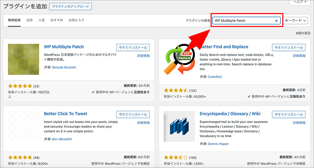
Task: Switch to the おすすめ tab
Action: click(x=57, y=20)
